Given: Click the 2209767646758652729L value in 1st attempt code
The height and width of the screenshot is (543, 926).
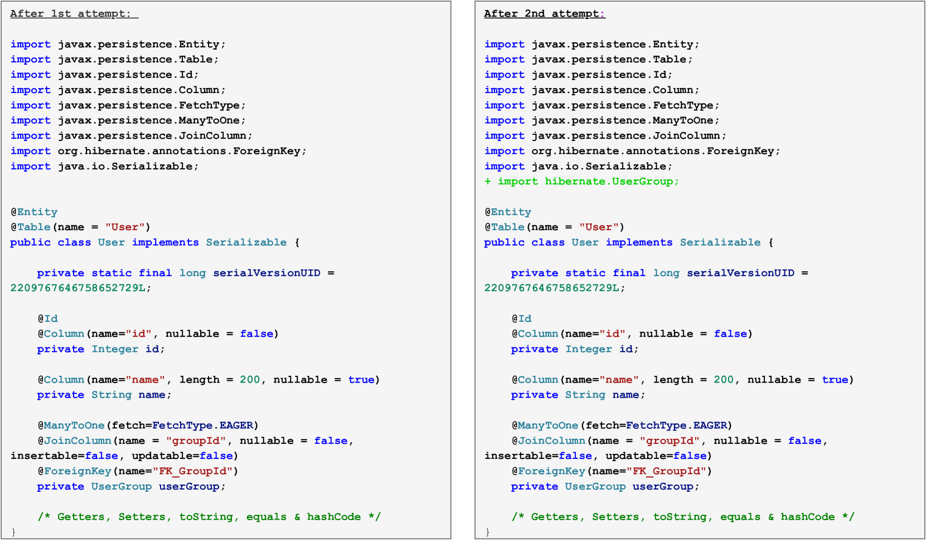Looking at the screenshot, I should click(x=78, y=288).
